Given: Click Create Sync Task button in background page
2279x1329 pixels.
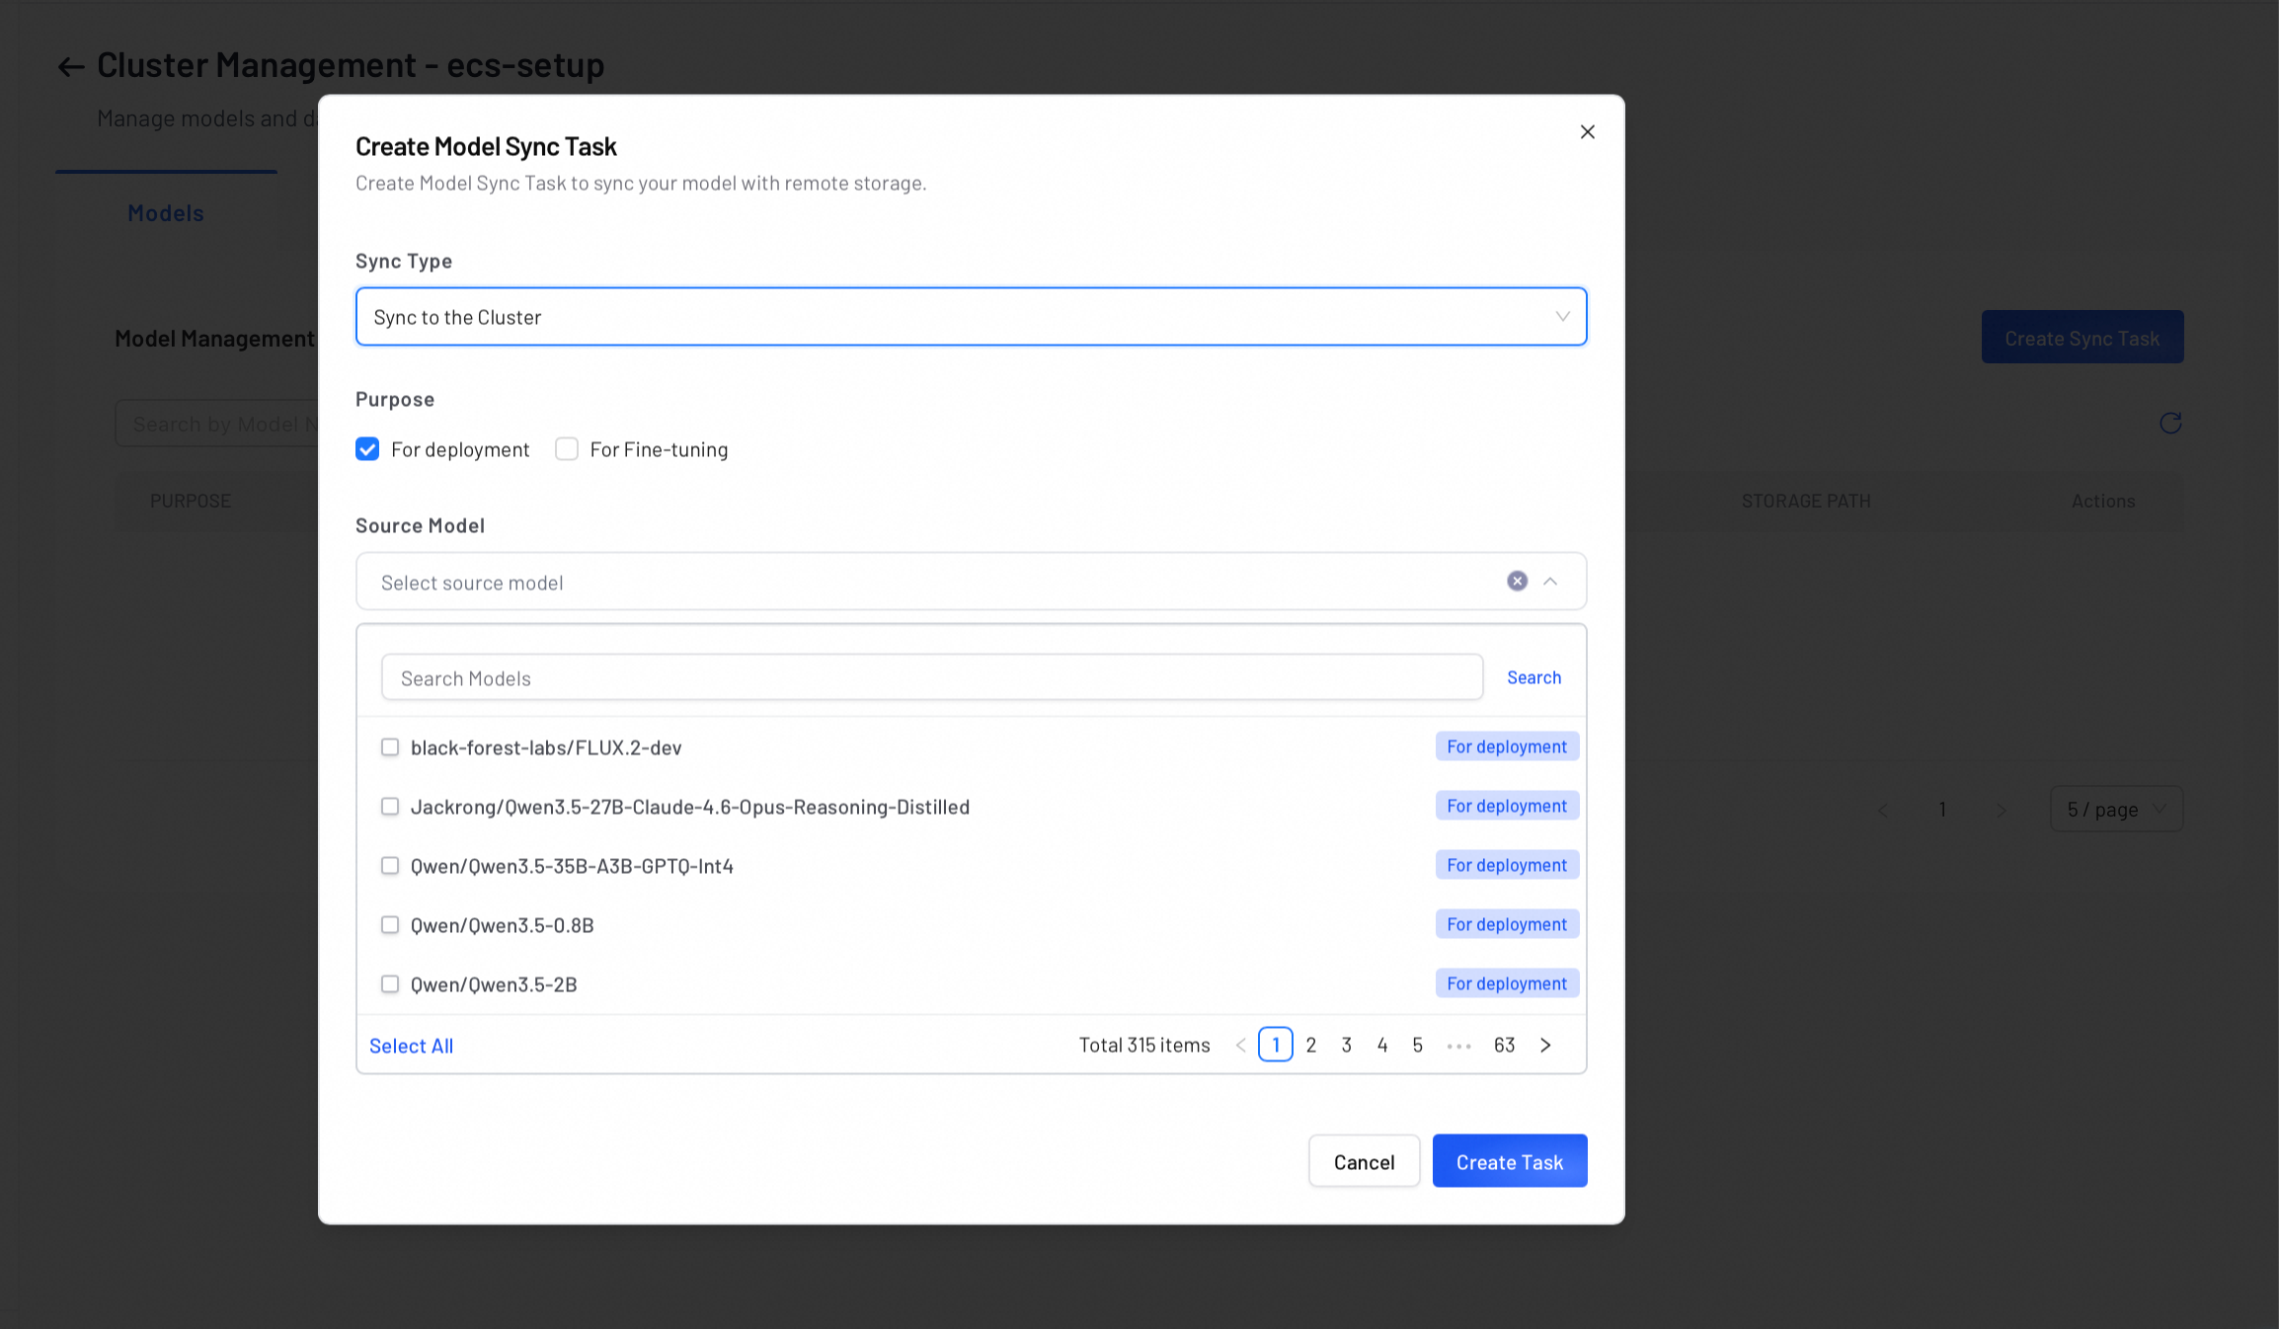Looking at the screenshot, I should pos(2082,338).
